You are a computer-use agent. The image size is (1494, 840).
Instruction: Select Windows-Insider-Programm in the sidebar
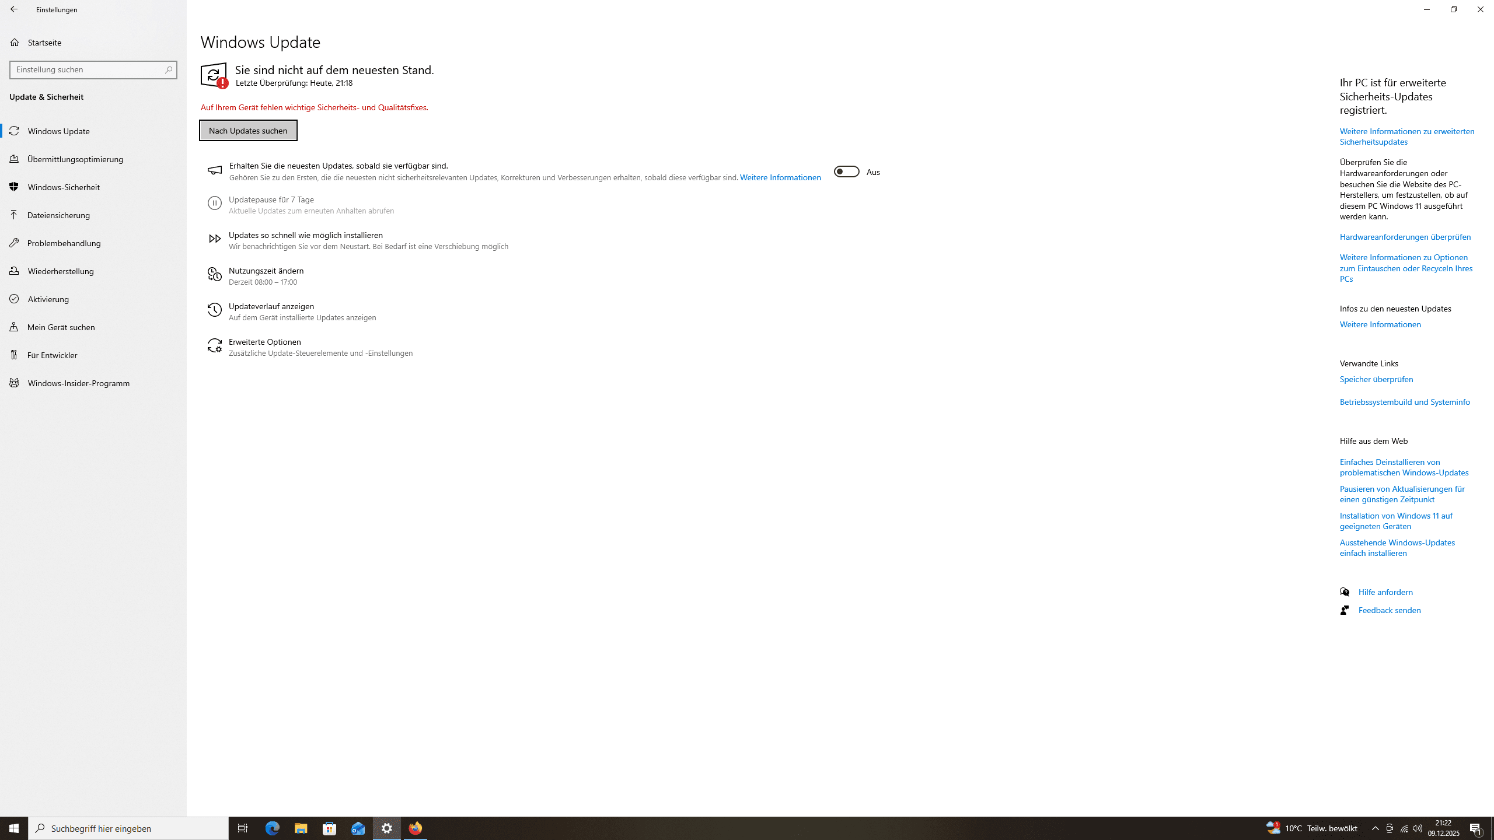point(79,383)
